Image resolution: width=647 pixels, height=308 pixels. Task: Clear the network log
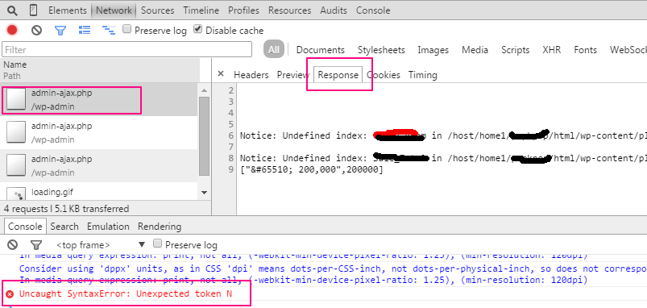coord(37,30)
